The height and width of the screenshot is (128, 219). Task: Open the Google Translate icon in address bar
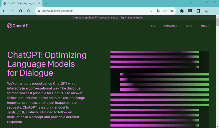coord(158,11)
